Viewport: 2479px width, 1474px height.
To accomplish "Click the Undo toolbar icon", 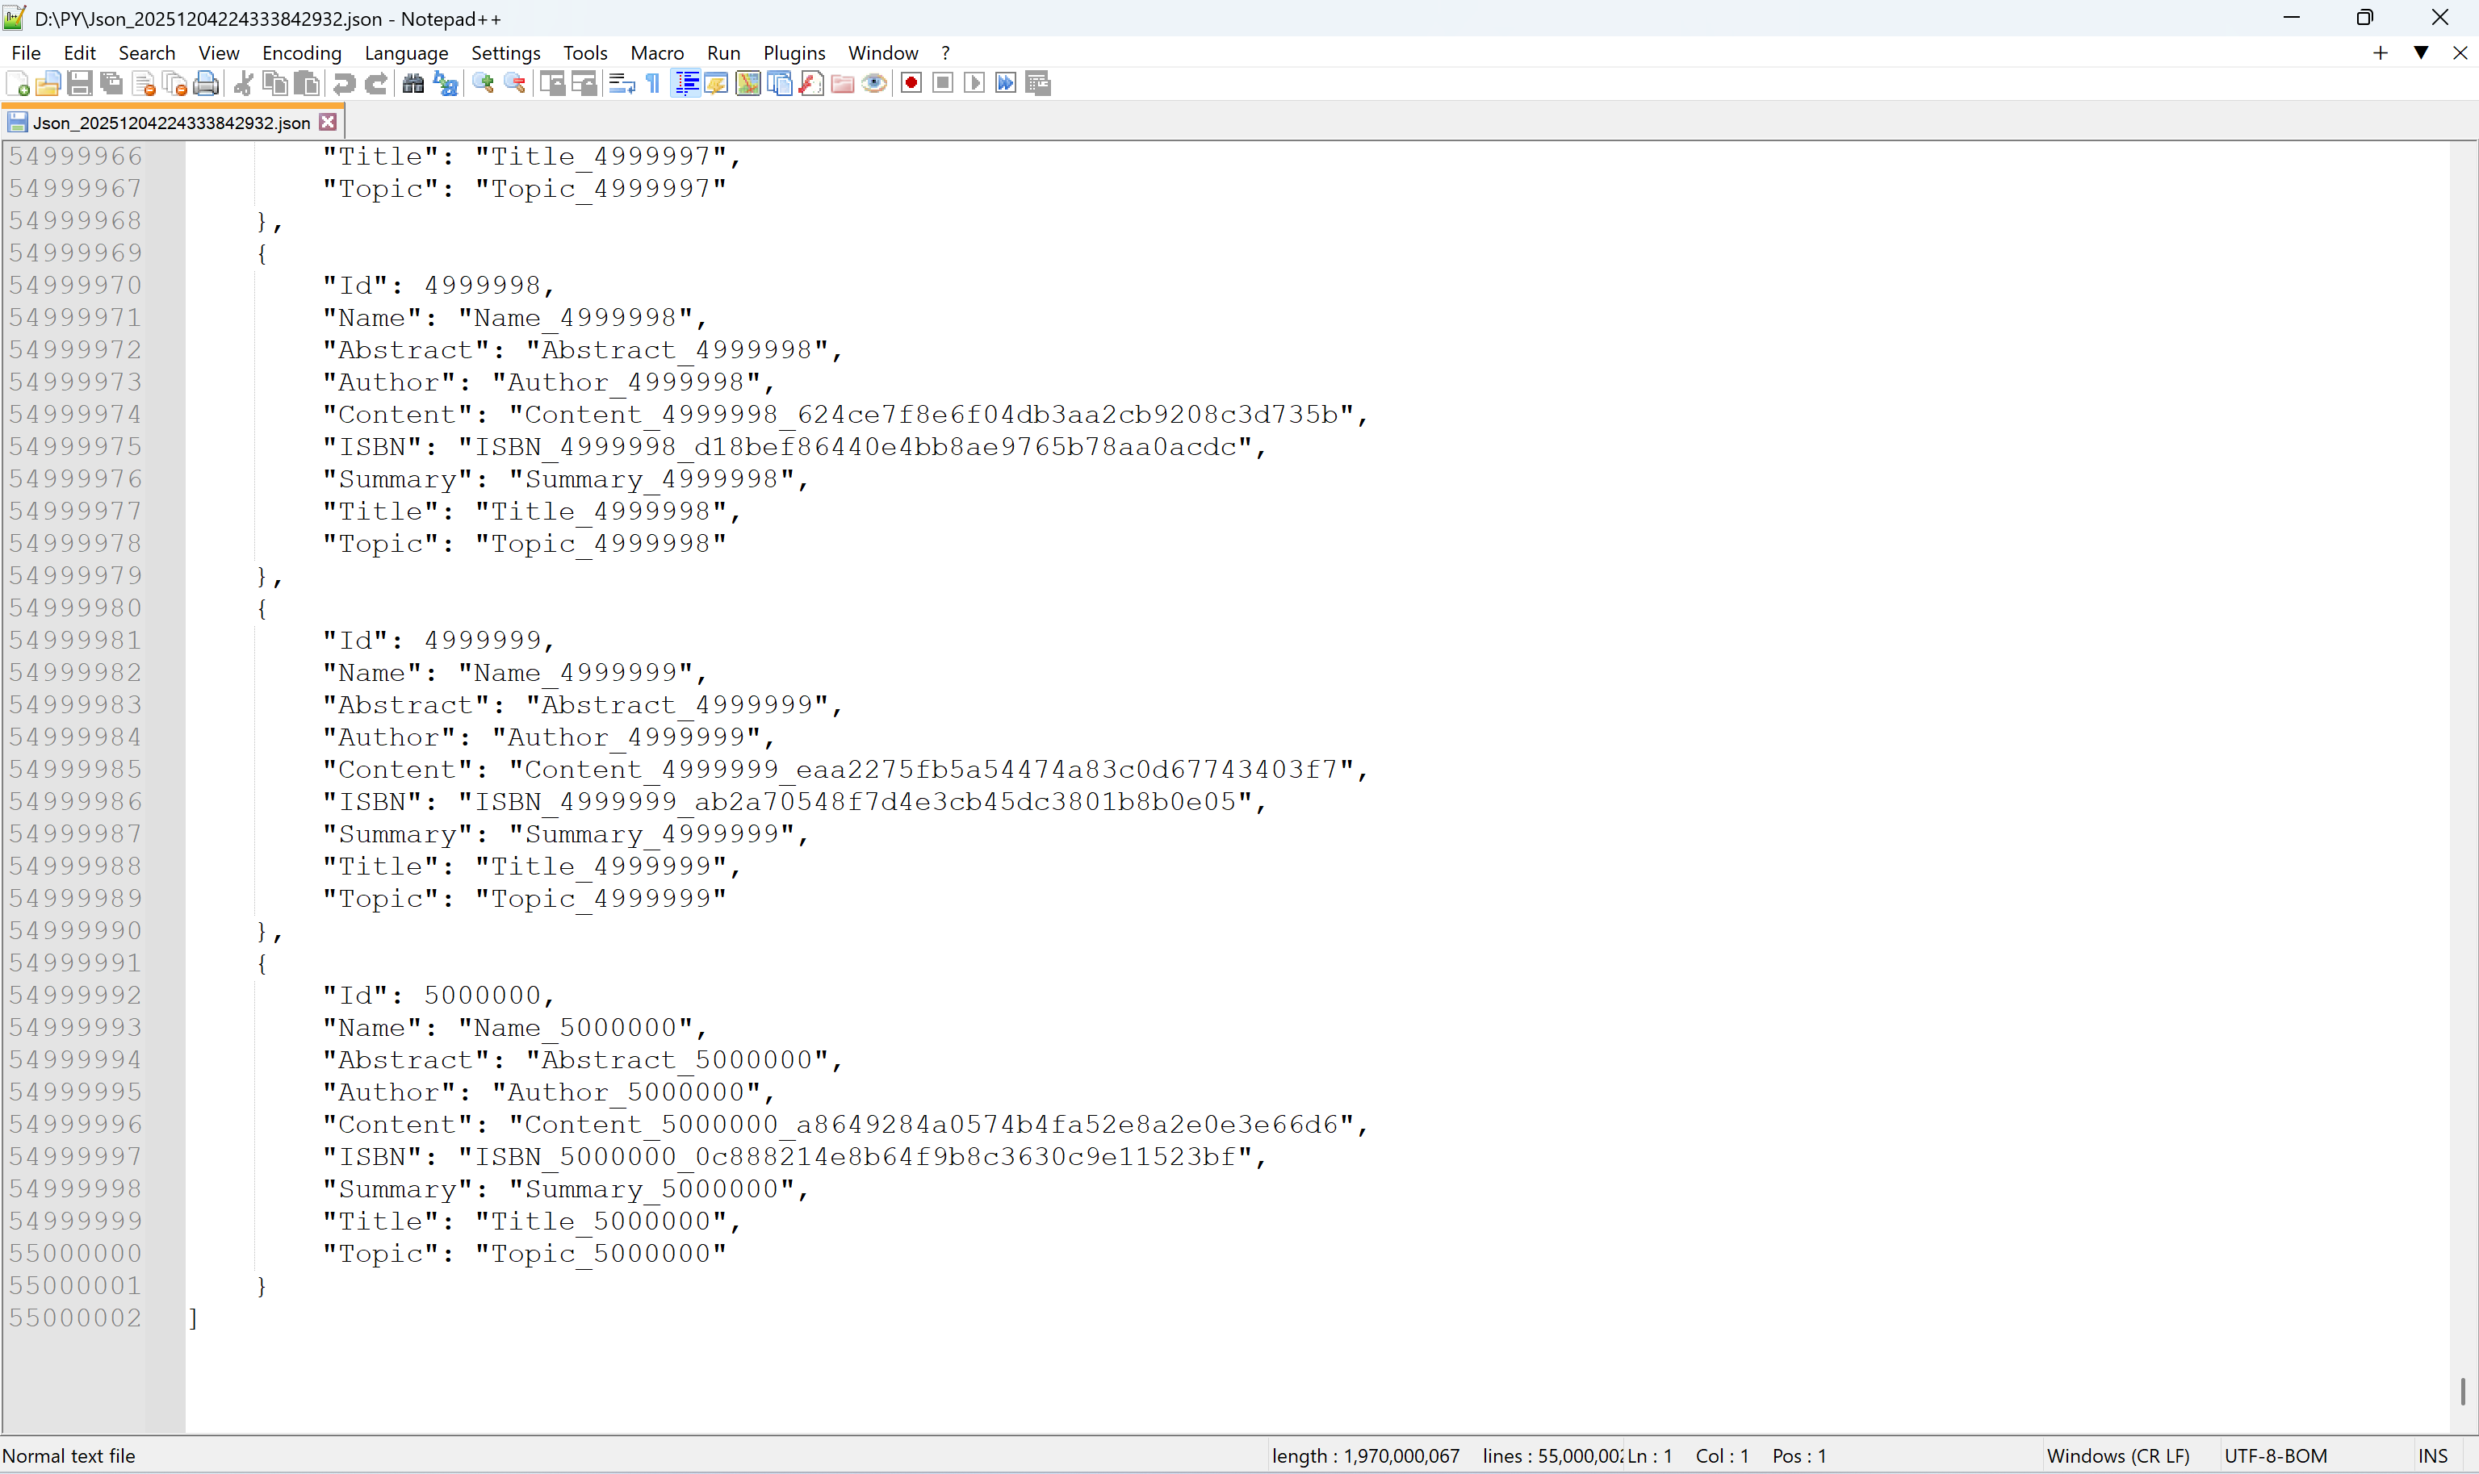I will coord(344,83).
